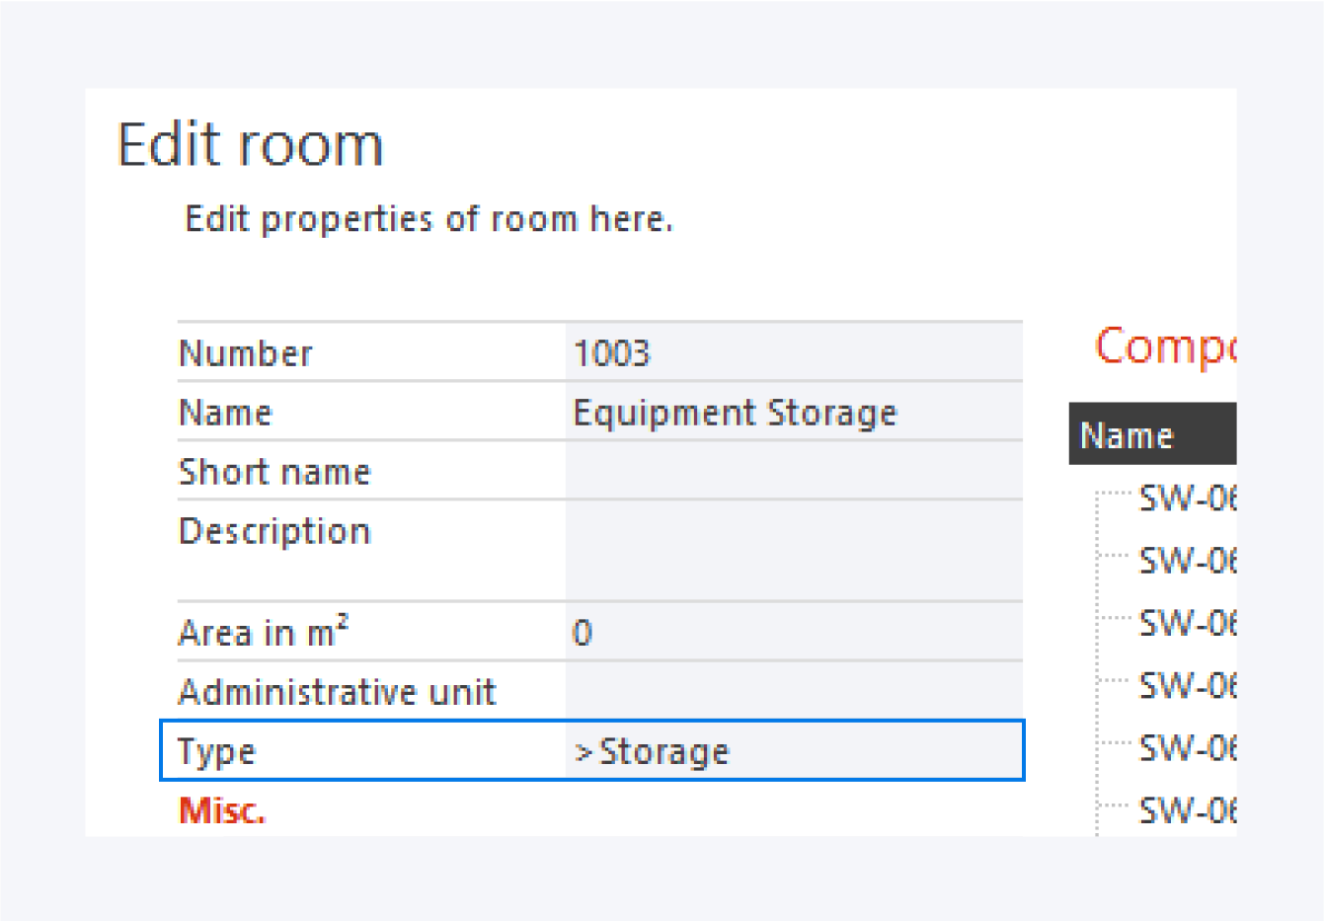Click the empty Administrative unit field
1324x921 pixels.
tap(793, 691)
